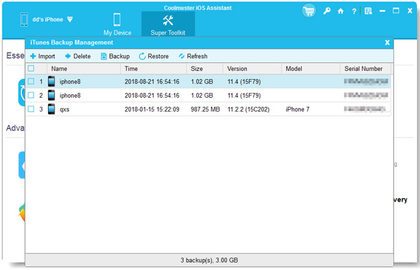Sort by the Version column header
The image size is (420, 270).
[253, 68]
